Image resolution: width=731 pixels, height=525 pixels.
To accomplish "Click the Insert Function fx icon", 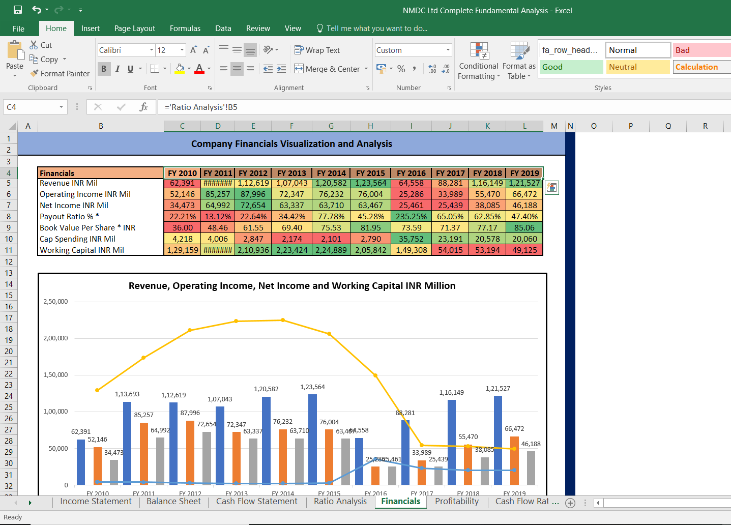I will pos(144,107).
